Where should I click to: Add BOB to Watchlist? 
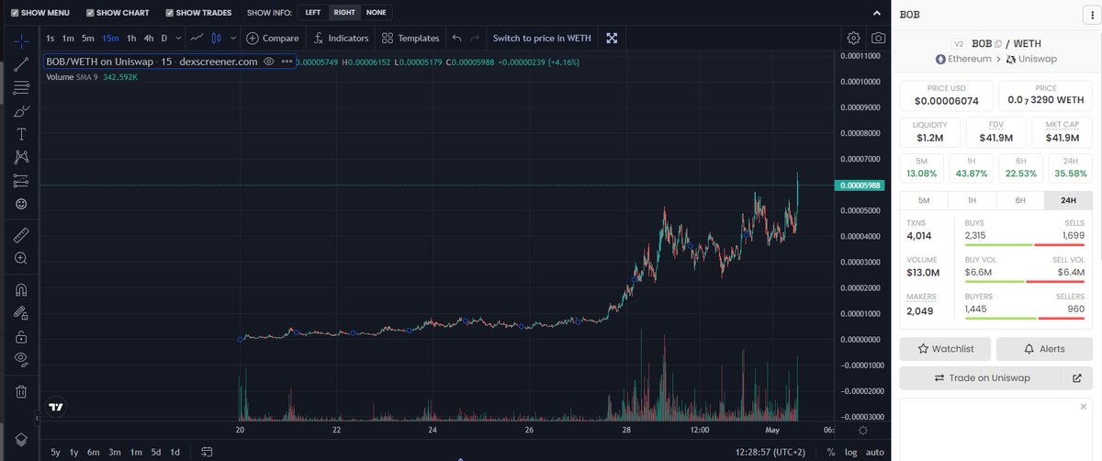tap(944, 349)
